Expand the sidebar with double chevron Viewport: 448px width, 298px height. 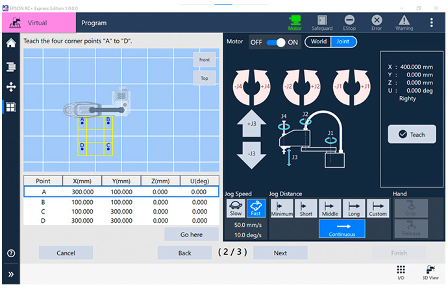pos(10,275)
